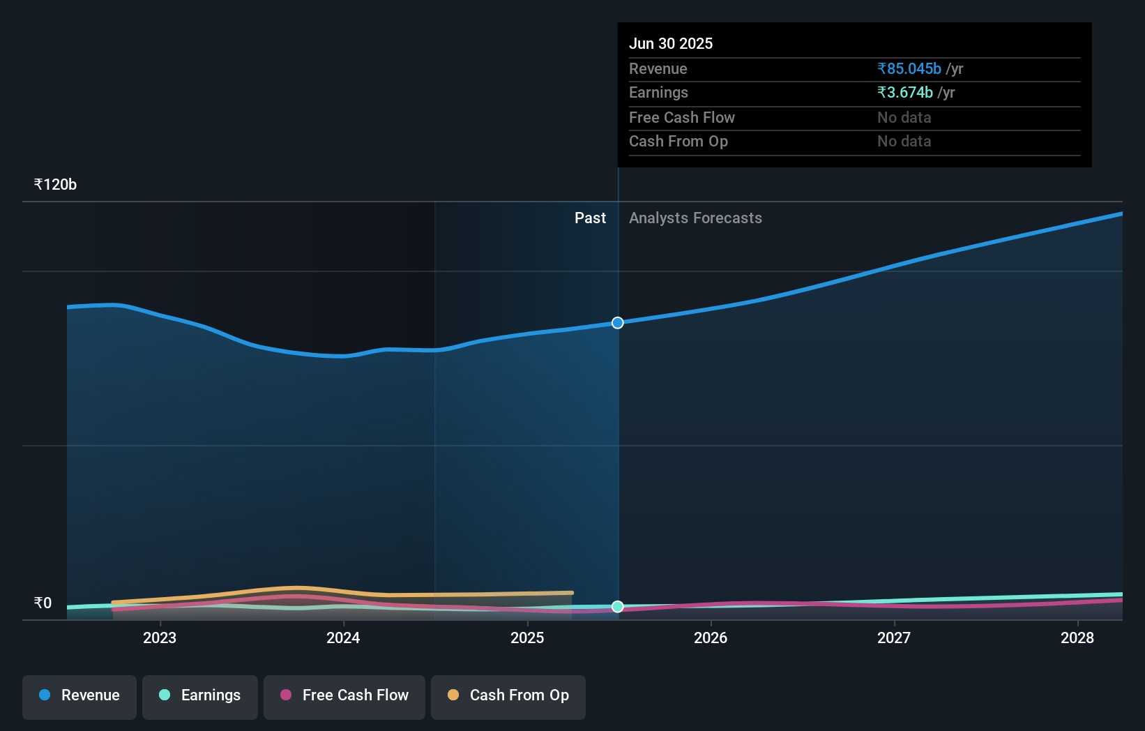Viewport: 1145px width, 731px height.
Task: Click the ₹3.674b earnings value in tooltip
Action: point(905,93)
